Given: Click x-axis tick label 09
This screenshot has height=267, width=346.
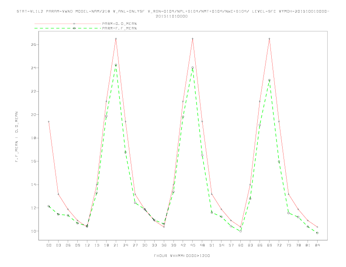Looking at the screenshot, I should tap(77, 245).
